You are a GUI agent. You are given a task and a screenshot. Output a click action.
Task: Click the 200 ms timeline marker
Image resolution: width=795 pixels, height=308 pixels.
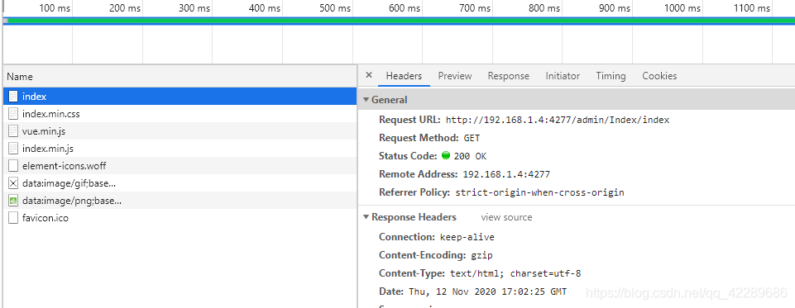[125, 8]
